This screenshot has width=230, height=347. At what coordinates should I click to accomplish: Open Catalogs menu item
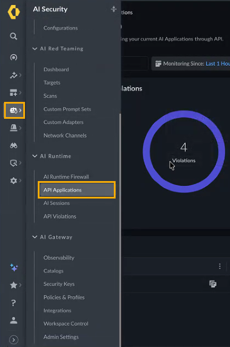point(53,271)
